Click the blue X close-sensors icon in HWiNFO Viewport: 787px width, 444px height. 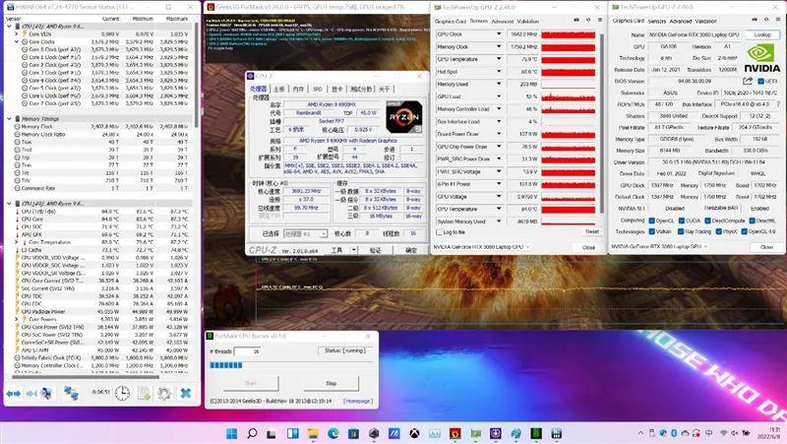186,393
